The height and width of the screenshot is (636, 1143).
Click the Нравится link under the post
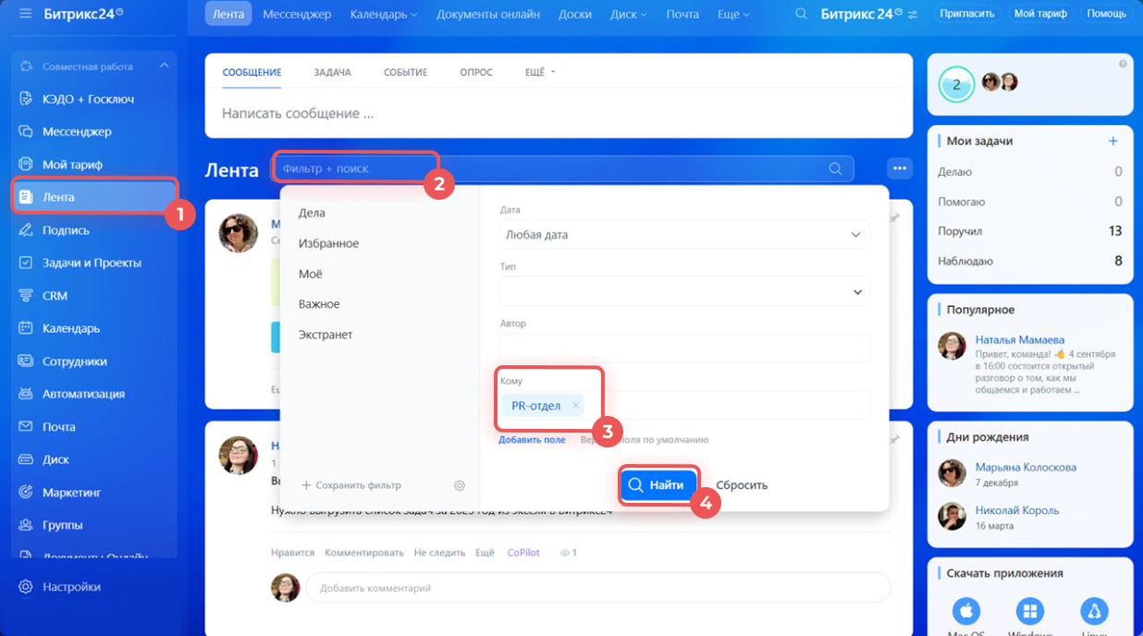click(292, 553)
